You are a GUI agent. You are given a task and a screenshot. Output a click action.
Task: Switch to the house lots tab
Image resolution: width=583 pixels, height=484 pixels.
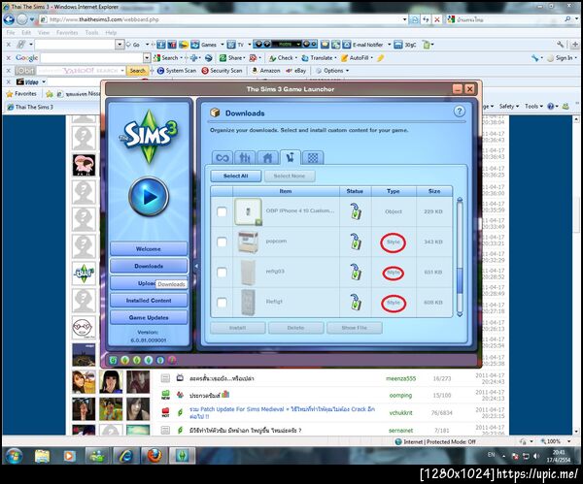[x=267, y=158]
